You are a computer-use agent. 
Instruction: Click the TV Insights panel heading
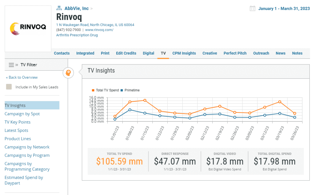[101, 71]
